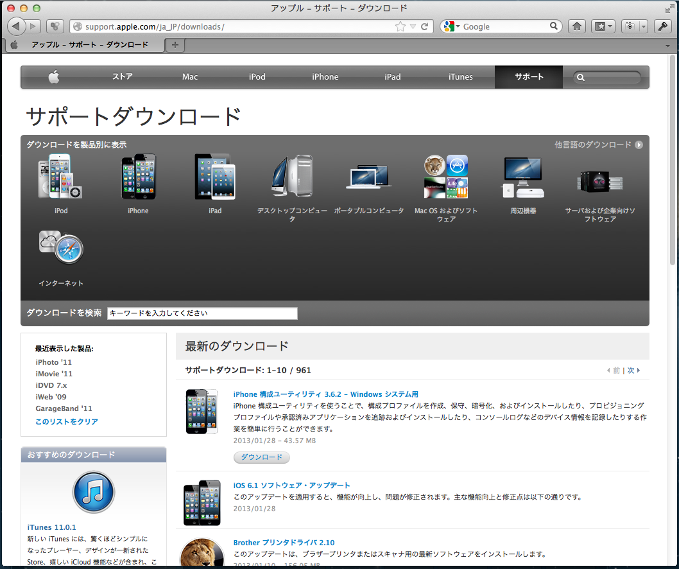Choose the ポータブルコンピュータ category icon

(x=369, y=177)
